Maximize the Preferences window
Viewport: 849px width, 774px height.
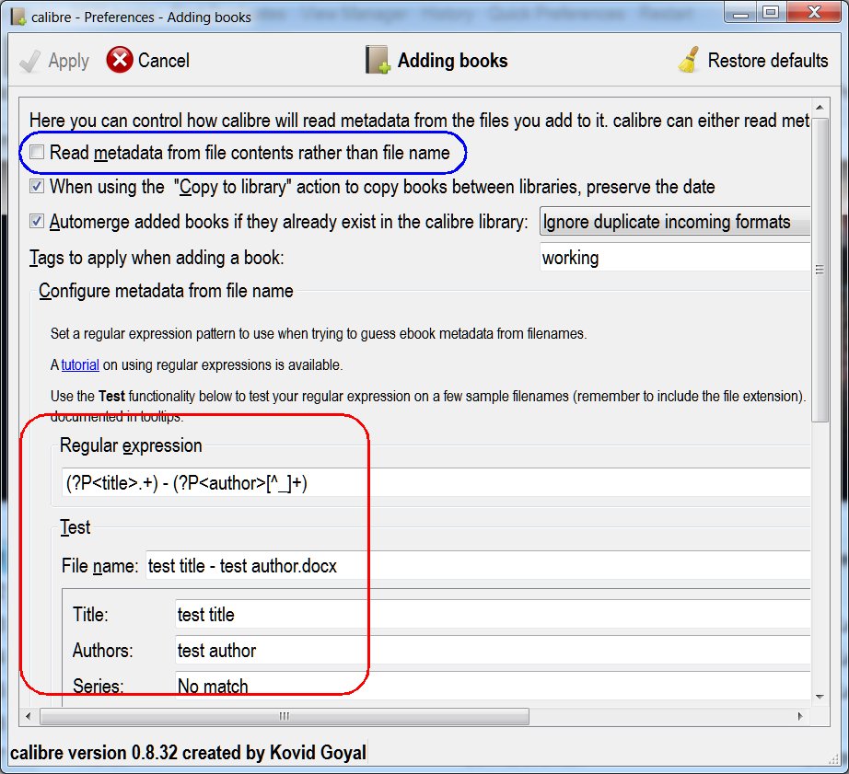[x=771, y=12]
